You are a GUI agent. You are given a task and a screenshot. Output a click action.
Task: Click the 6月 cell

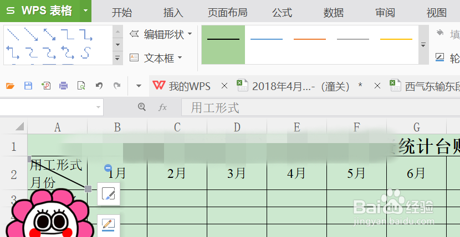pos(417,173)
